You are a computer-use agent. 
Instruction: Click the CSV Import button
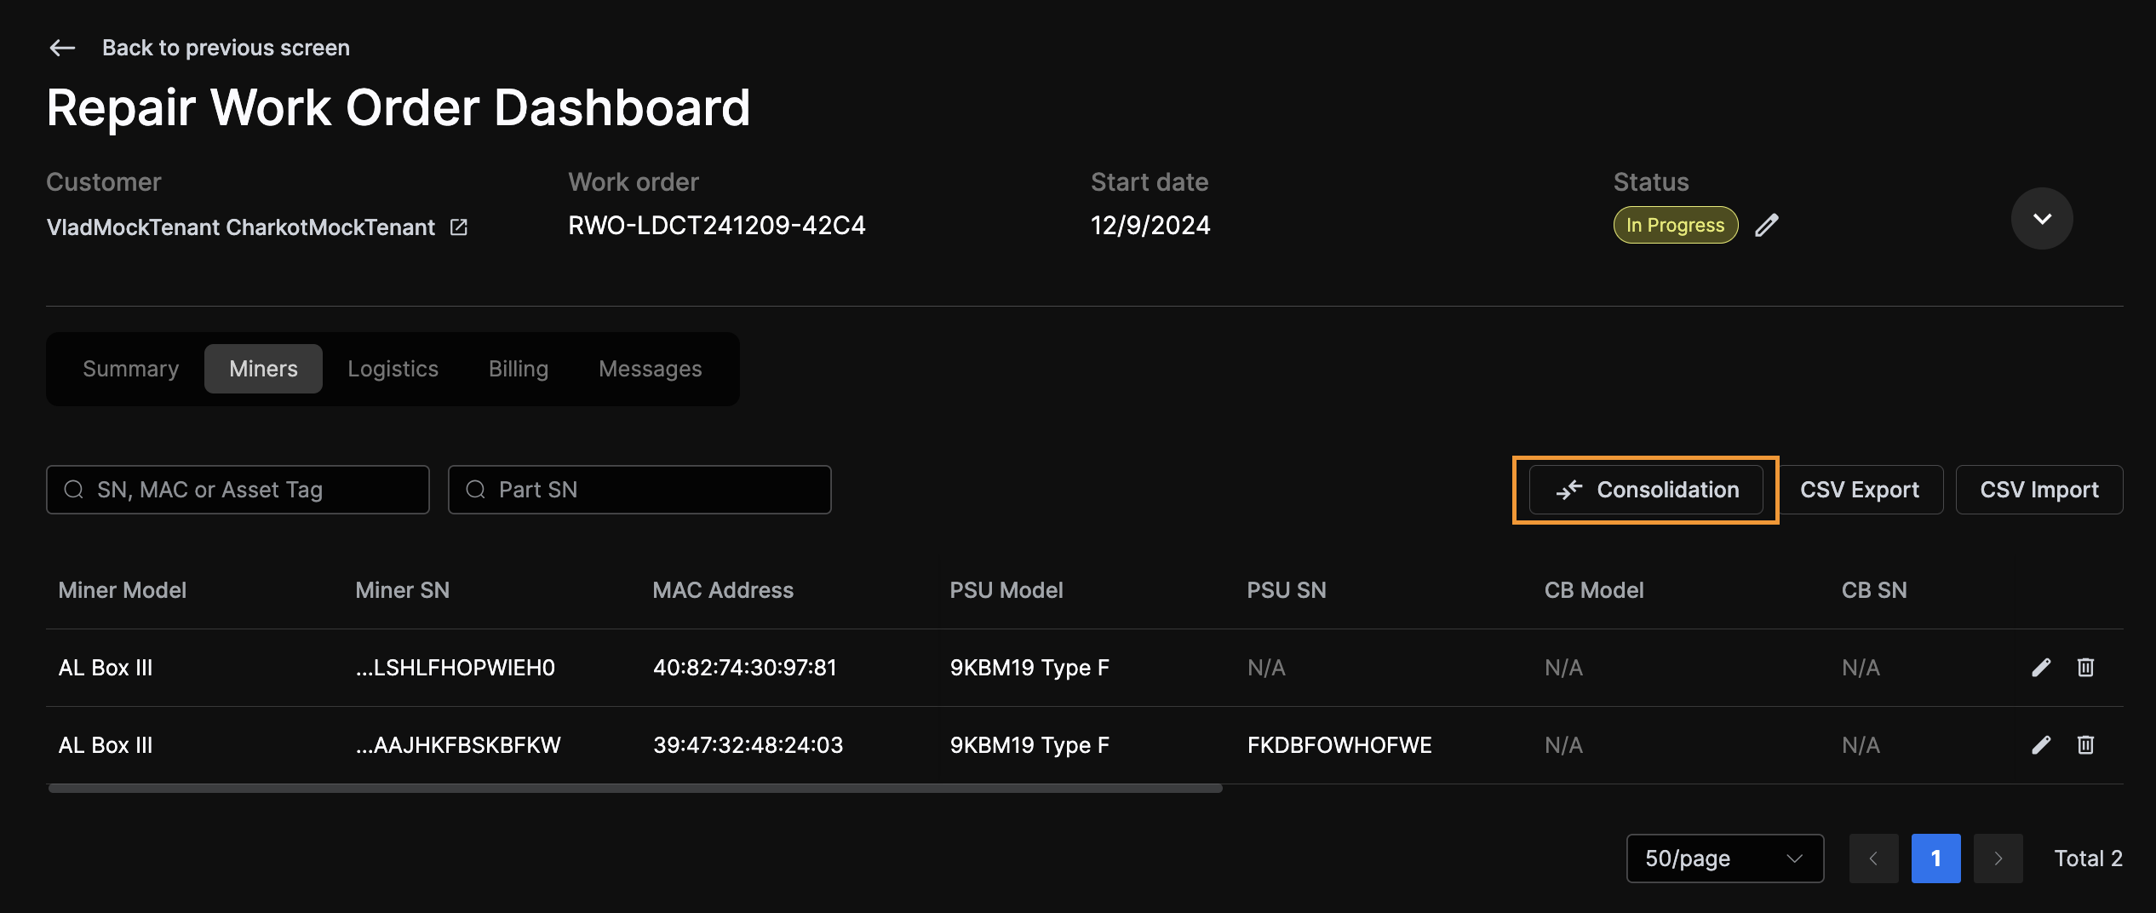tap(2038, 490)
